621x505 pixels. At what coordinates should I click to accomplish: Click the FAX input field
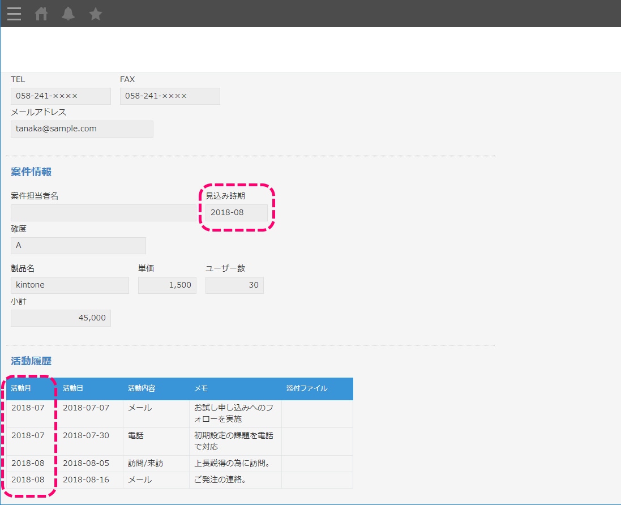click(169, 96)
